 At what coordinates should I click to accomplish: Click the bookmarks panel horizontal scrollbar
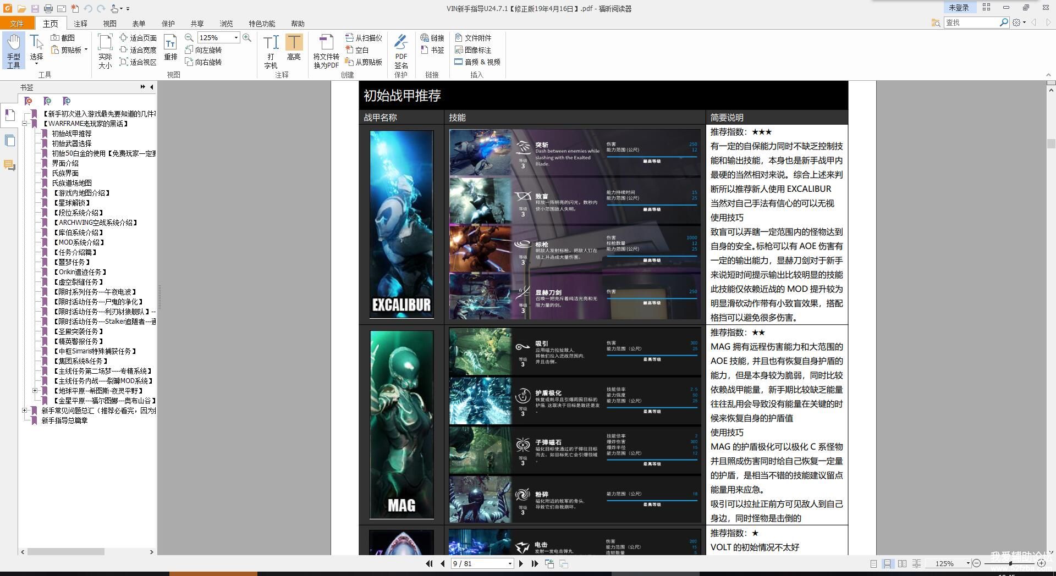(x=66, y=552)
